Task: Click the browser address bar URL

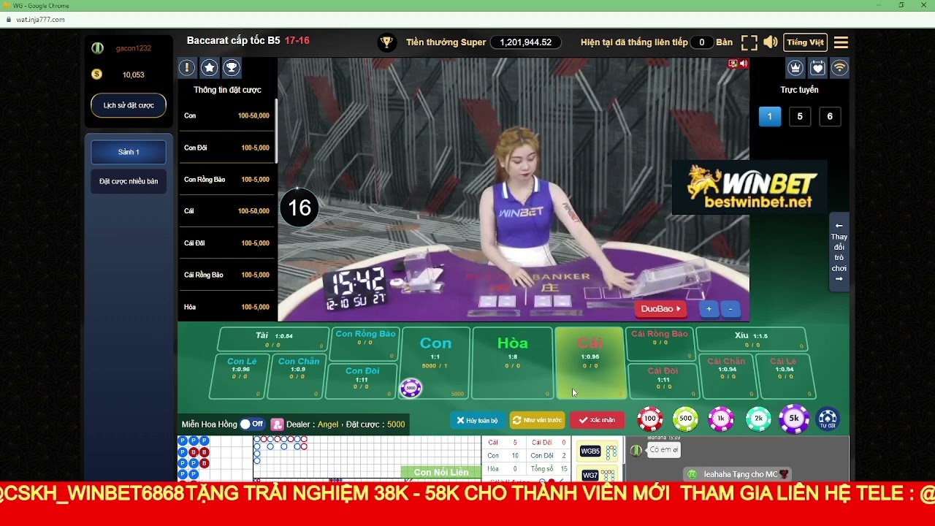Action: click(41, 20)
